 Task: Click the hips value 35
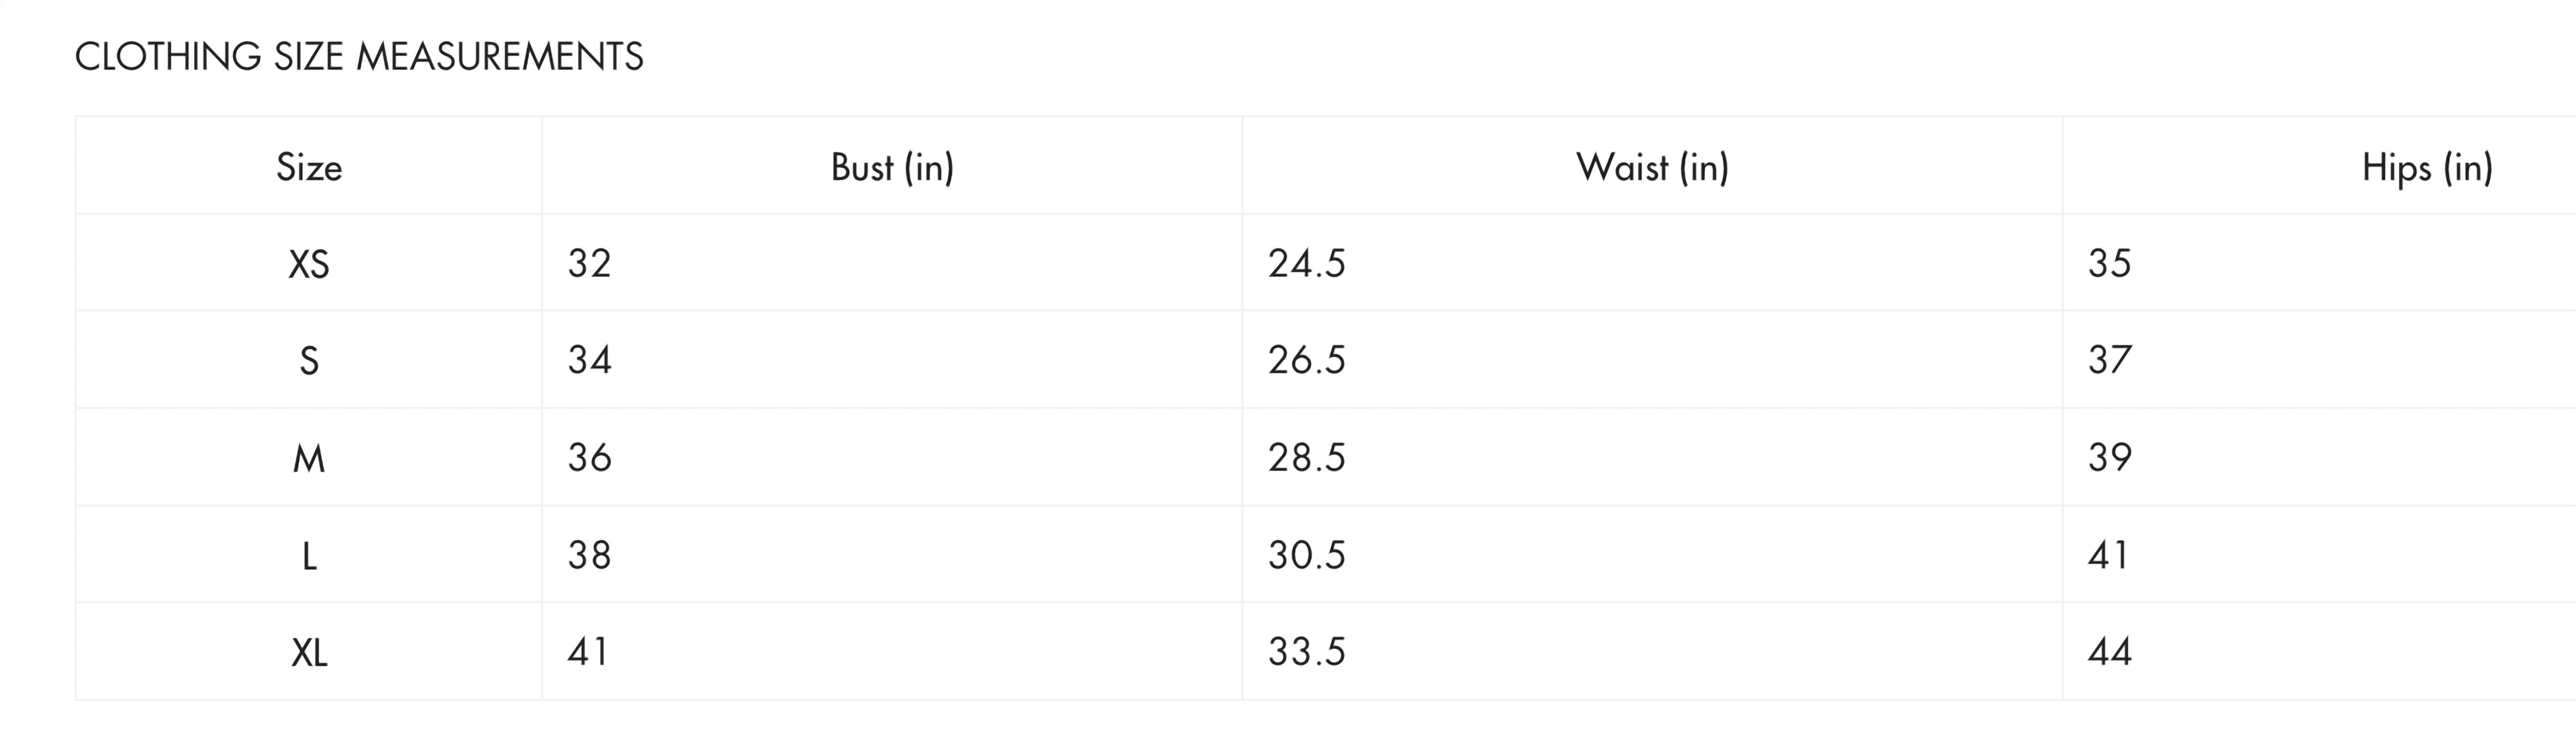(2109, 264)
